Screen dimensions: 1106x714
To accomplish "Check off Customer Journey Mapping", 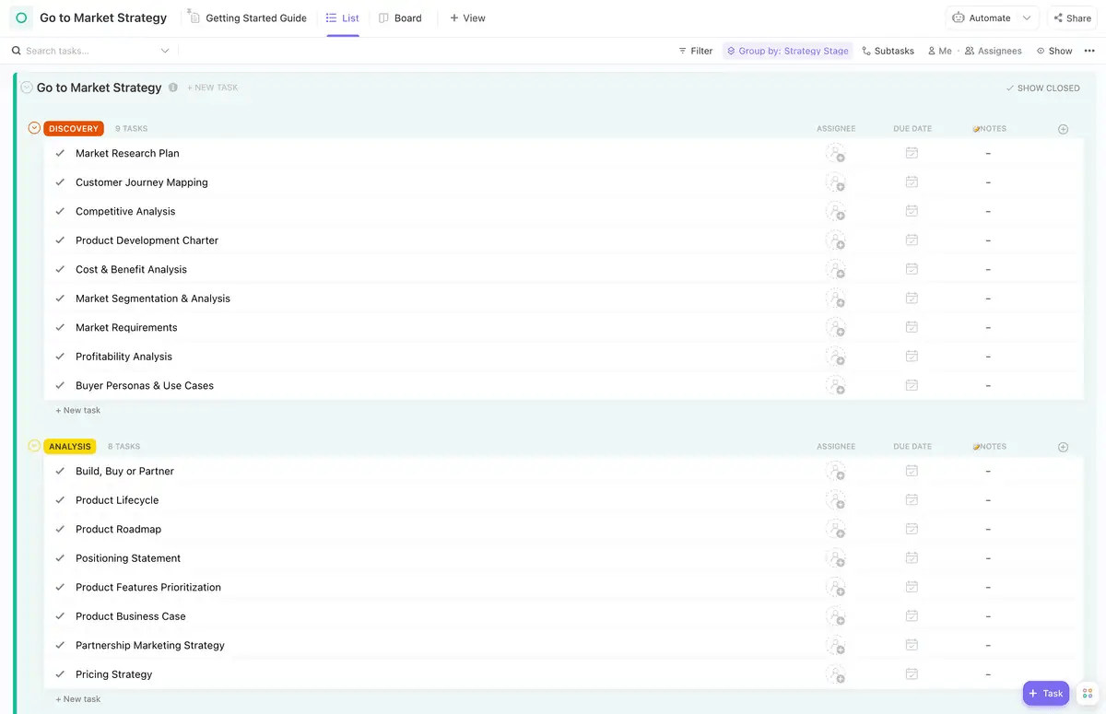I will point(60,182).
